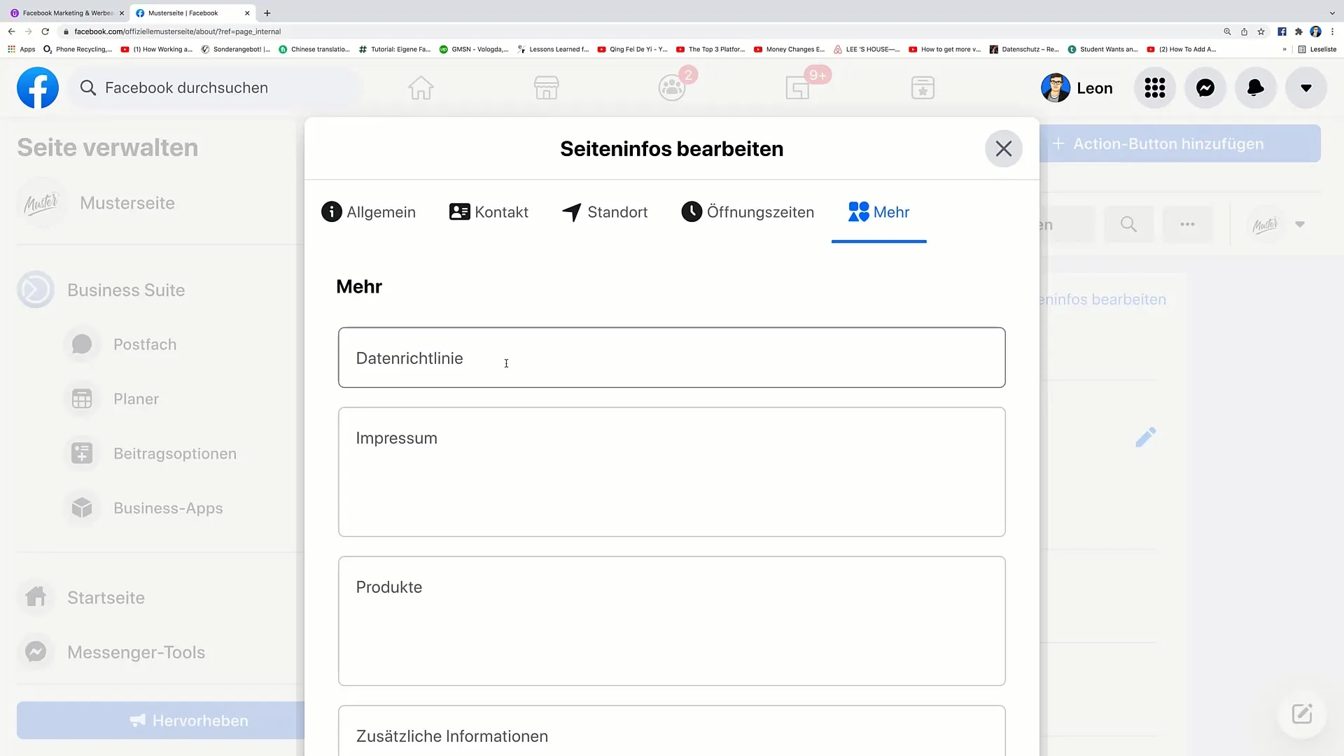The height and width of the screenshot is (756, 1344).
Task: Click the new message compose icon
Action: coord(1302,714)
